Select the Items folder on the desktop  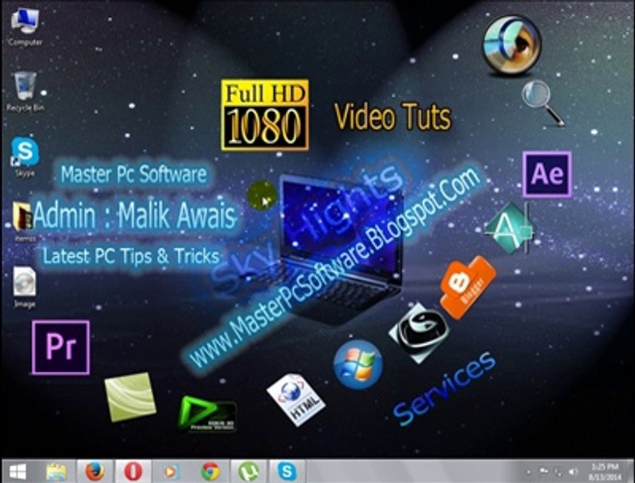tap(24, 221)
